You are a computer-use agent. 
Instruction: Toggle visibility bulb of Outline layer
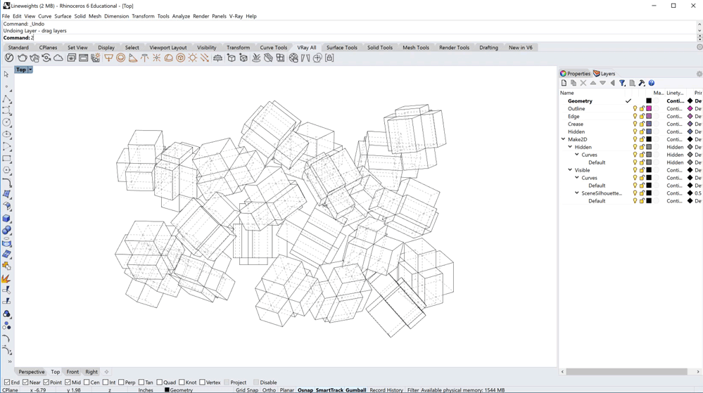(x=635, y=109)
